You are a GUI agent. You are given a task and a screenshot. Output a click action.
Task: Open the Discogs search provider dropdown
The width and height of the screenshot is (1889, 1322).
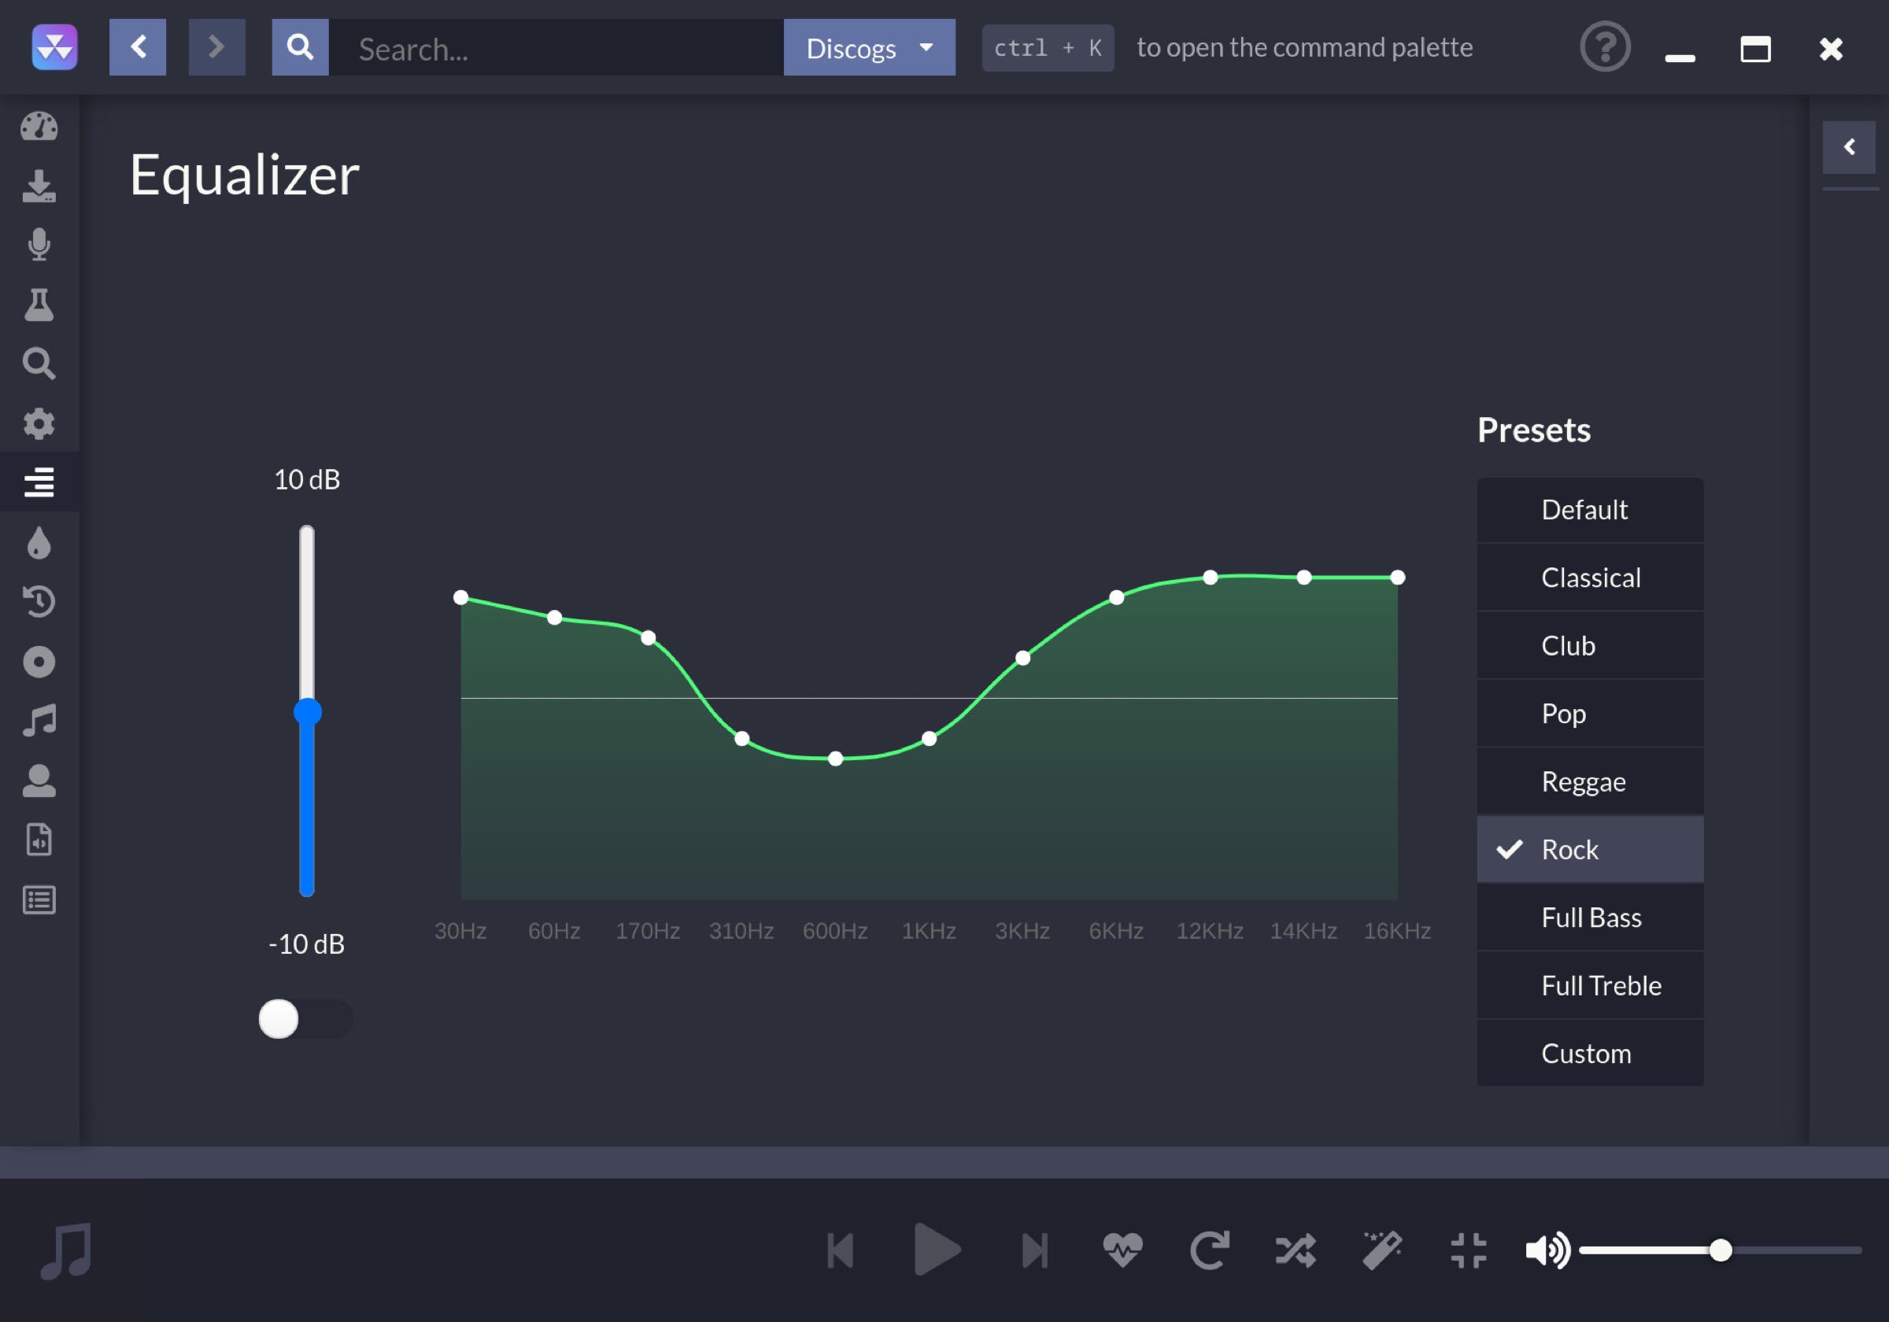tap(869, 48)
